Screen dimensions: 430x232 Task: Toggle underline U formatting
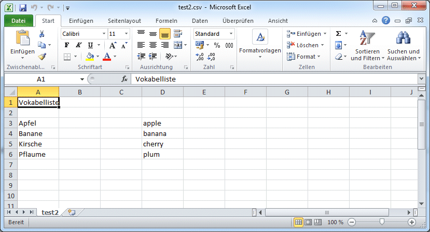[90, 45]
